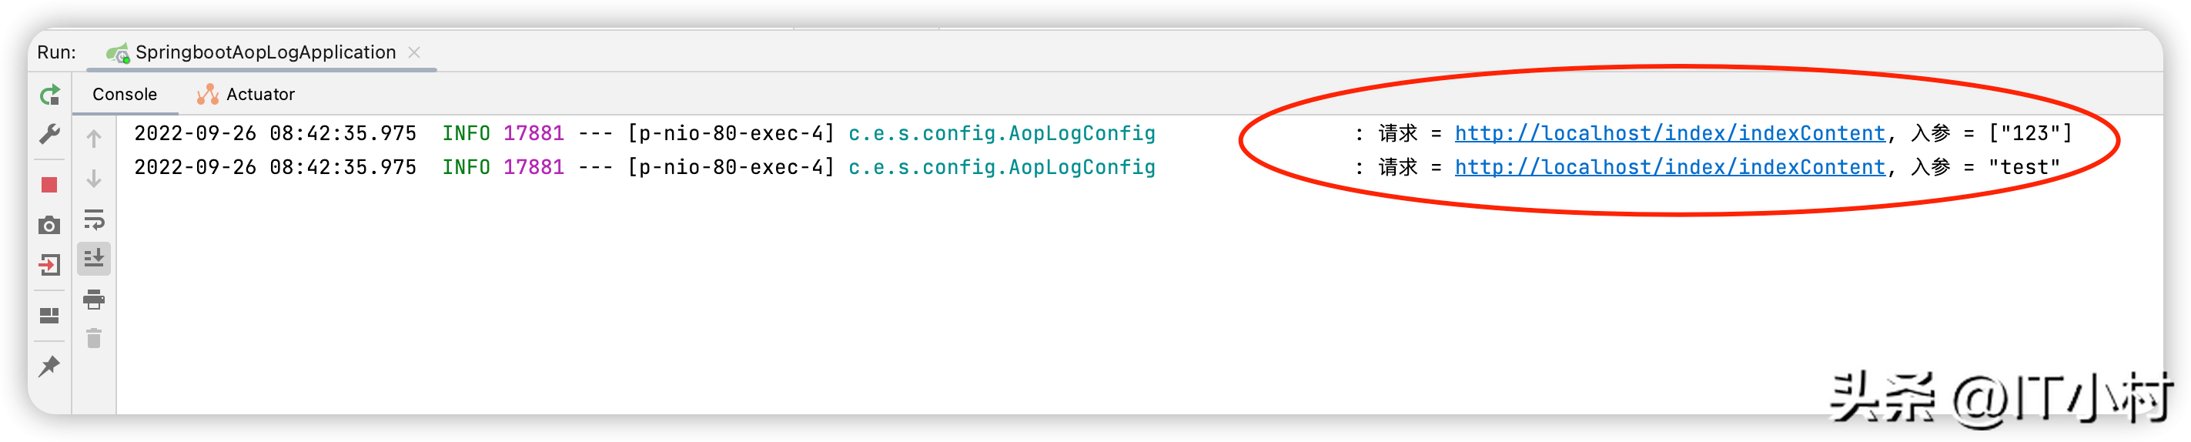Jump up the stack trace with the up arrow
This screenshot has width=2191, height=442.
(x=94, y=139)
